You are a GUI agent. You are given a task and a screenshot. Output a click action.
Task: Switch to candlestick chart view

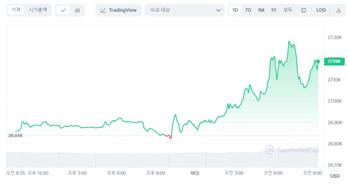(77, 11)
